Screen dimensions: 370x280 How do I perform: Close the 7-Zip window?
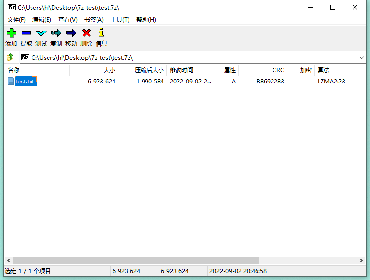click(354, 8)
